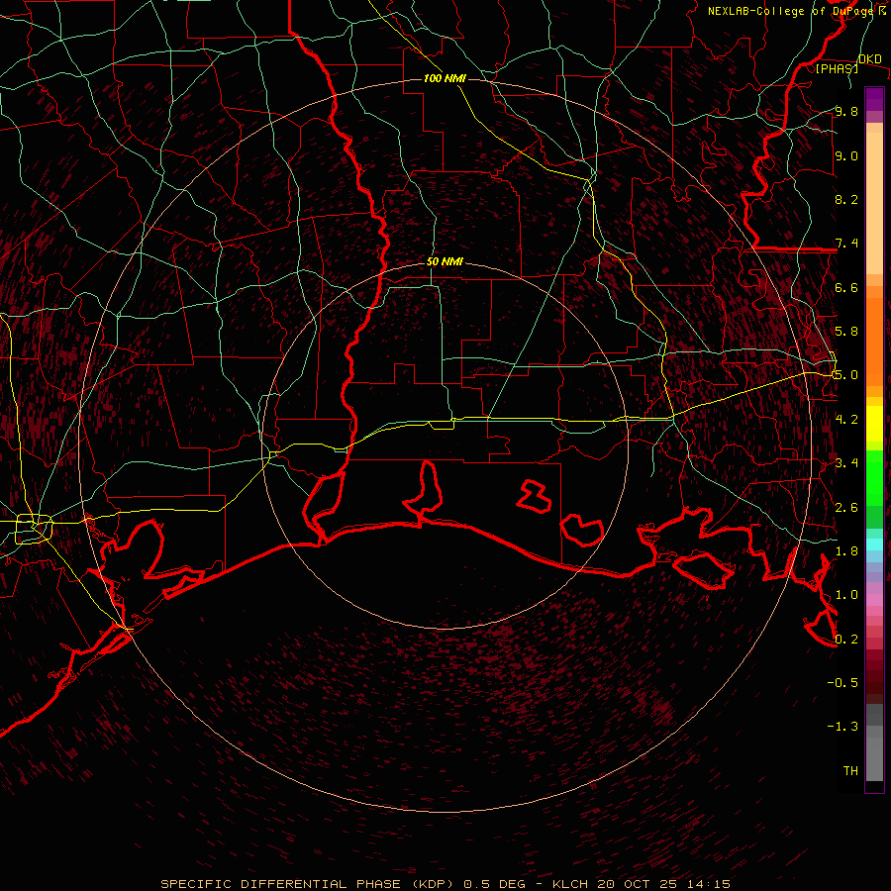Pick the yellow band of the color scale
This screenshot has height=891, width=891.
(x=874, y=424)
